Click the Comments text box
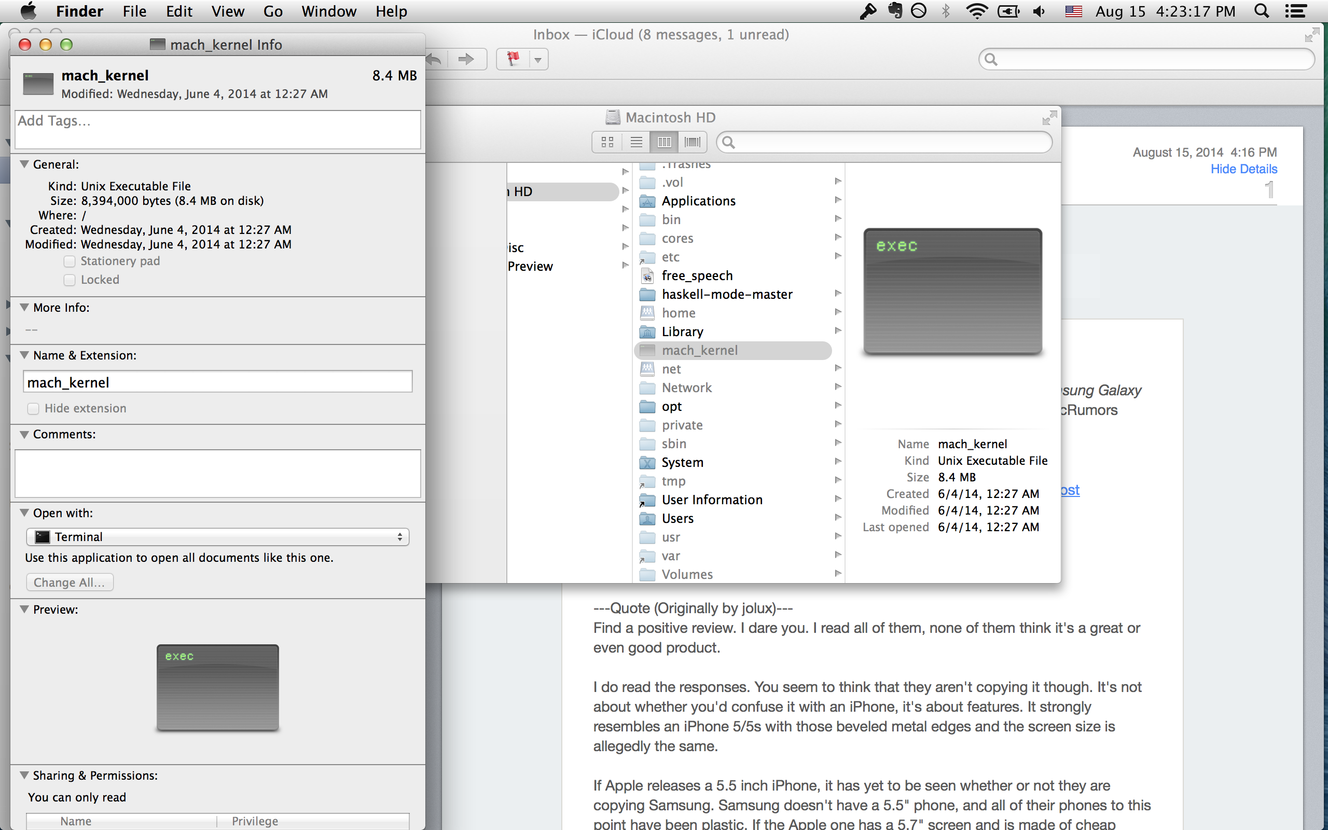 218,474
